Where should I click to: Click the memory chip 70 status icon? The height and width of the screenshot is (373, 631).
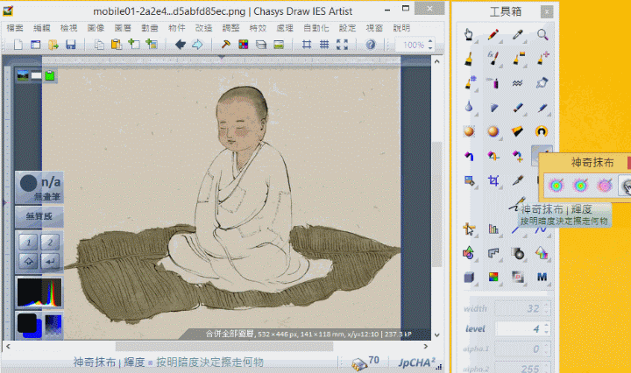(x=365, y=362)
